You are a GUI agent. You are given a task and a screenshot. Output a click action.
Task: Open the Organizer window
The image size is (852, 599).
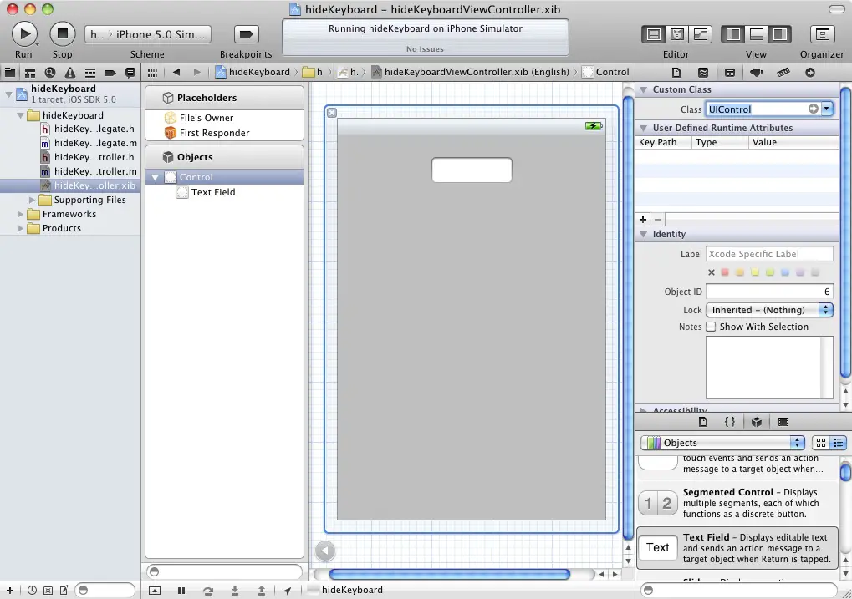(822, 34)
